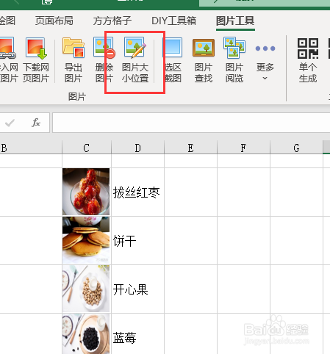Screen dimensions: 330x354
Task: Select the 蓝莓 picture
Action: click(x=86, y=333)
